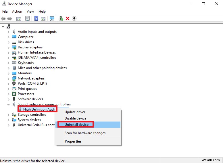The image size is (223, 163).
Task: Select the Computer category label
Action: point(26,37)
